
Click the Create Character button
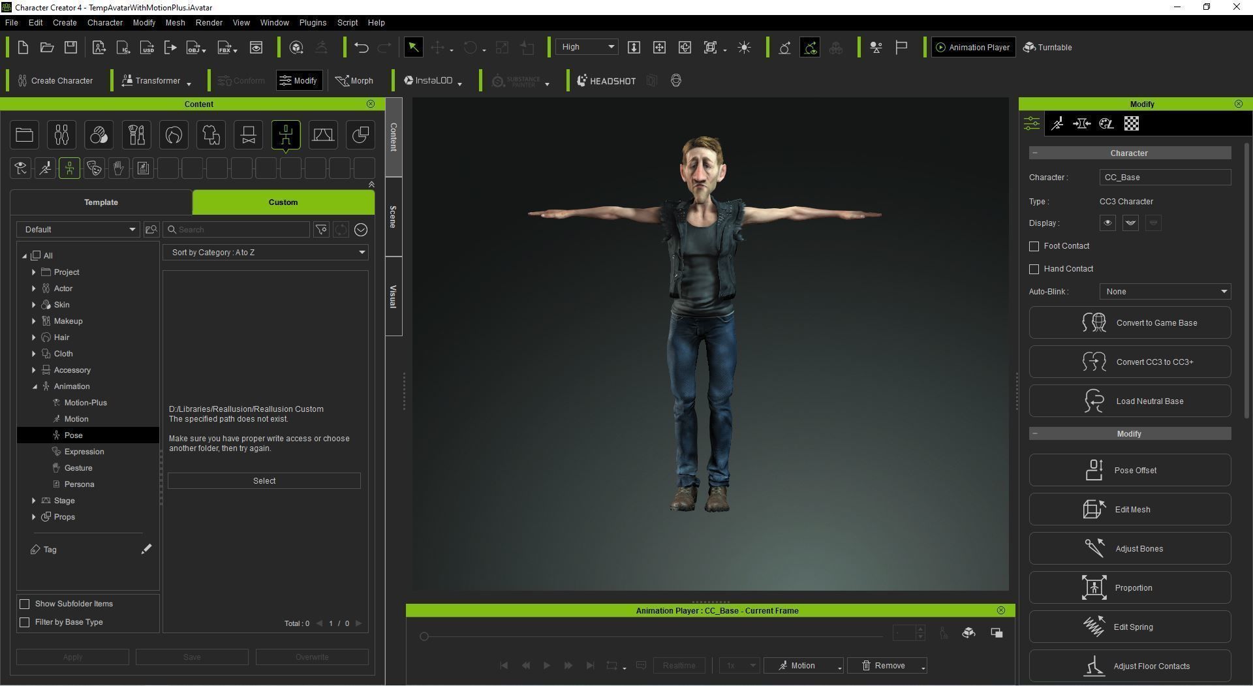(55, 80)
